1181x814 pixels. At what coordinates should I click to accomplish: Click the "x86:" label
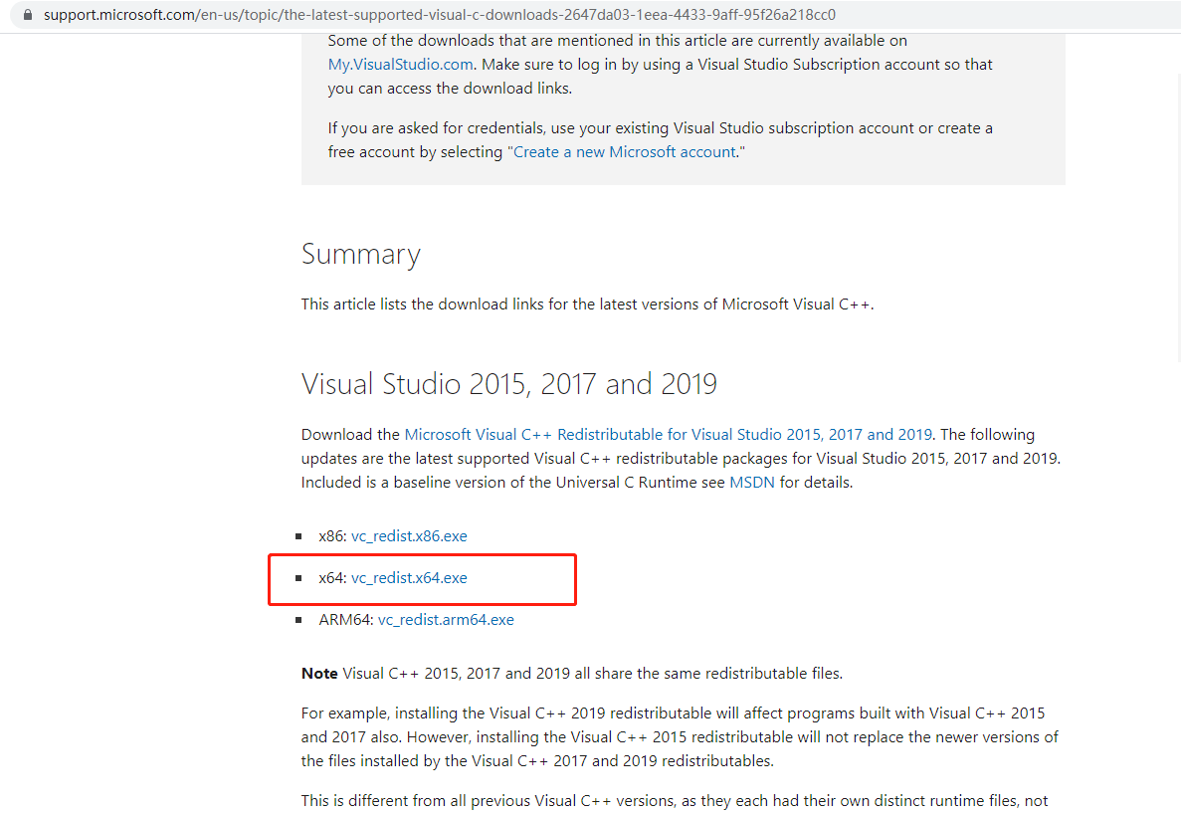tap(332, 536)
